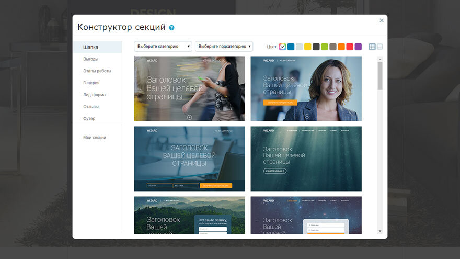
Task: Pick the smiling woman header template
Action: (x=306, y=88)
